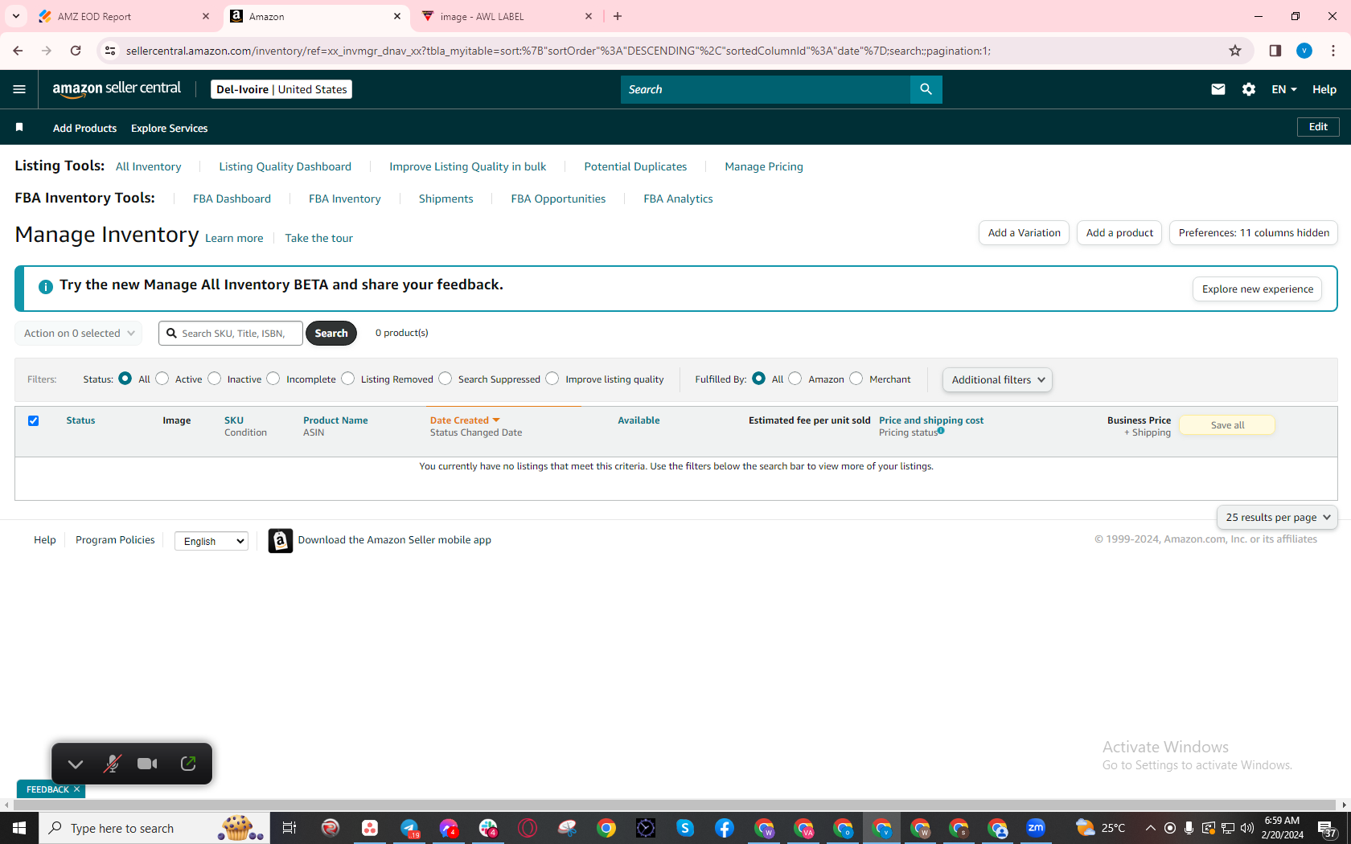Open Preferences: 11 columns hidden

click(1254, 233)
